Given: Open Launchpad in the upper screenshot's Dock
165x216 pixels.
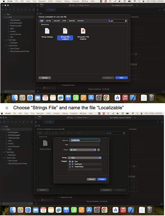Looking at the screenshot, I should [22, 98].
